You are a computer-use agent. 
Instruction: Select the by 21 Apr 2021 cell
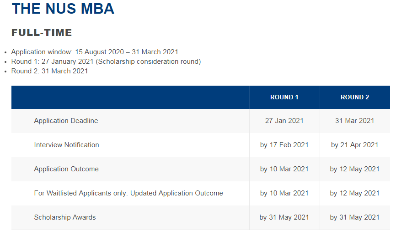tap(355, 145)
